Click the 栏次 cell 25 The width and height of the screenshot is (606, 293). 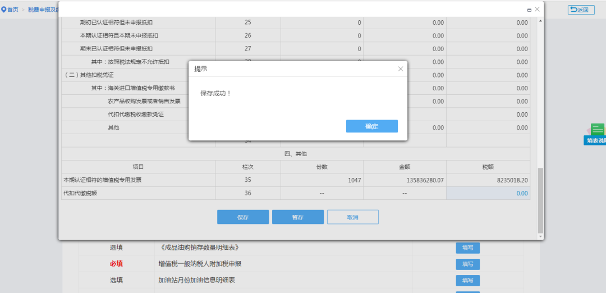(x=248, y=22)
